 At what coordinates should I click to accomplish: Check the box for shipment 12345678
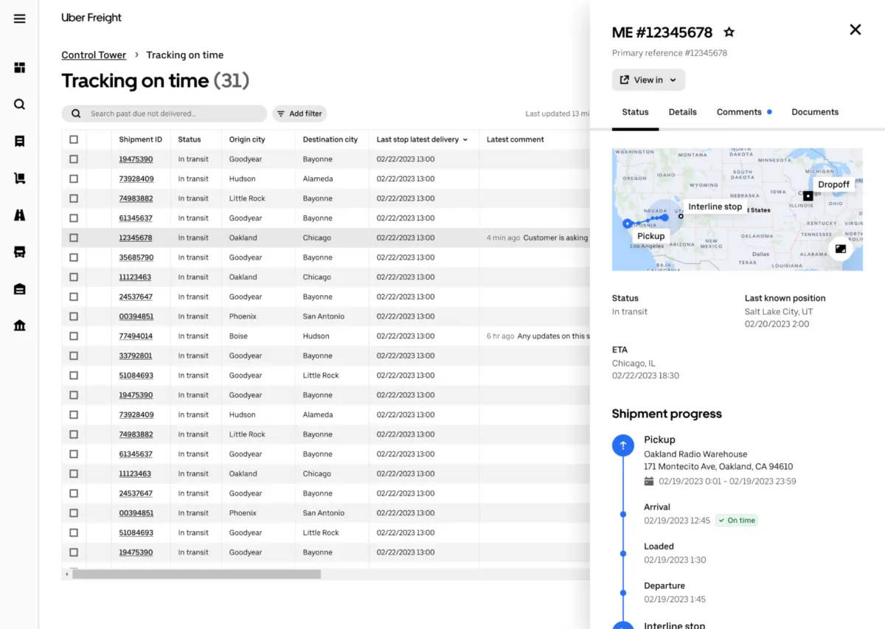[74, 238]
